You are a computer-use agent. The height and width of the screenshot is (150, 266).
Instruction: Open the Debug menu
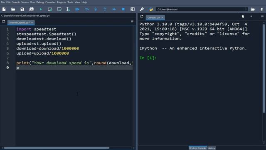tap(40, 2)
